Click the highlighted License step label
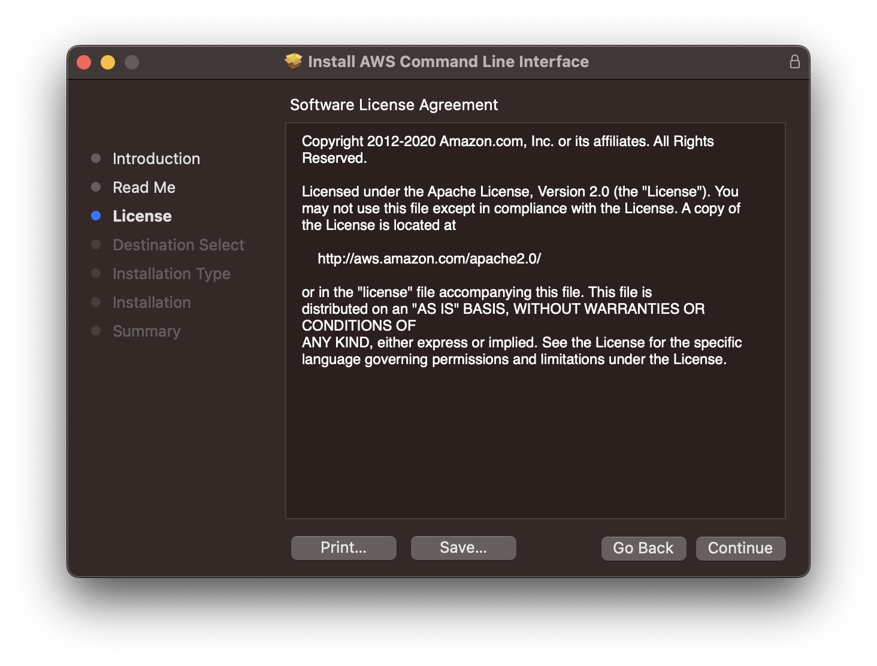877x666 pixels. (x=142, y=216)
